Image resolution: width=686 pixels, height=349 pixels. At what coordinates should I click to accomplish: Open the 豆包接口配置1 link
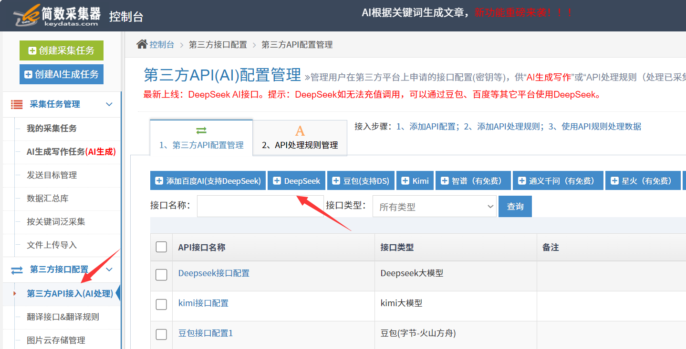tap(206, 333)
